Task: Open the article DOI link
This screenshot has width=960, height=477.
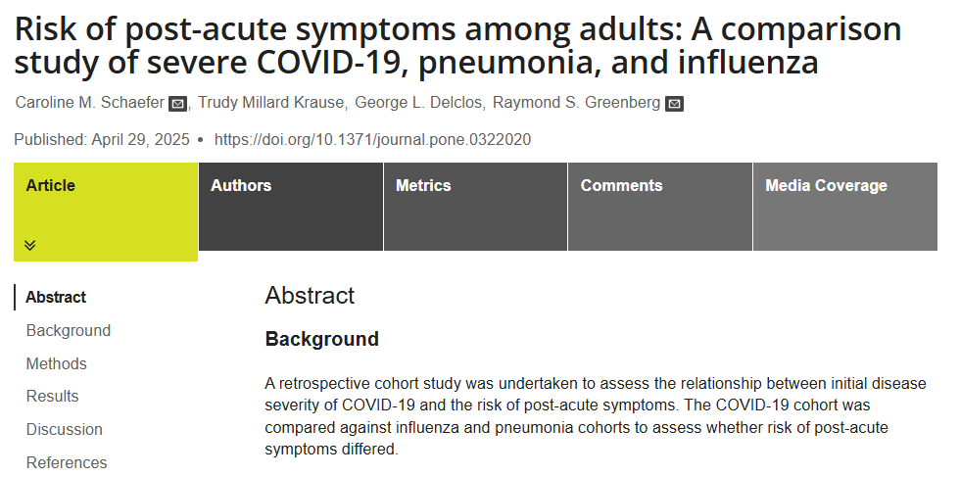Action: pos(372,139)
